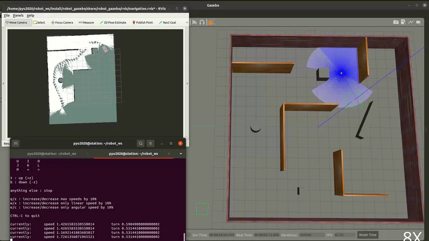Minimize the terminal window
Image resolution: width=429 pixels, height=241 pixels.
click(162, 143)
